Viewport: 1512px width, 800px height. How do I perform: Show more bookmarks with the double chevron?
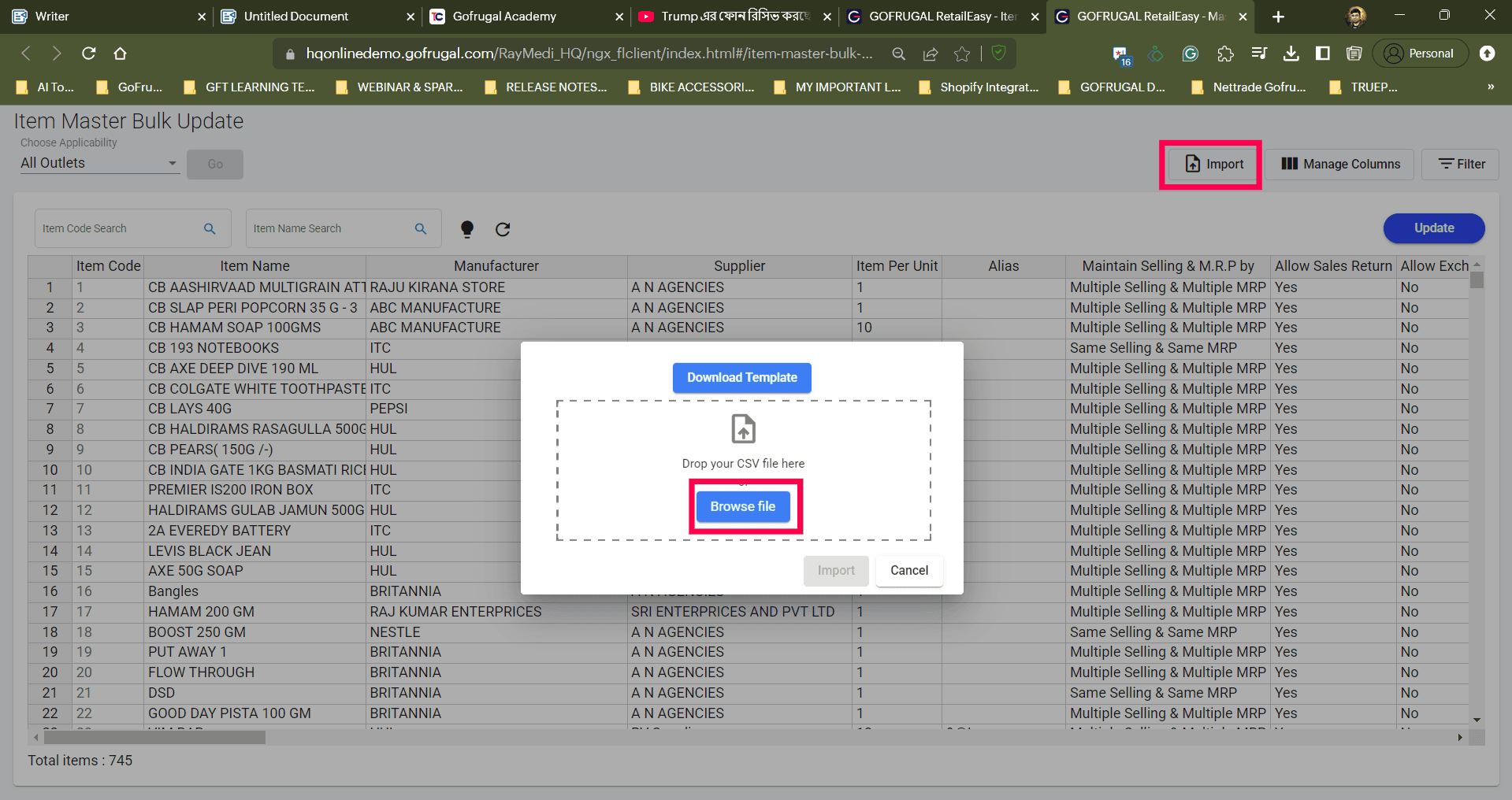tap(1491, 87)
